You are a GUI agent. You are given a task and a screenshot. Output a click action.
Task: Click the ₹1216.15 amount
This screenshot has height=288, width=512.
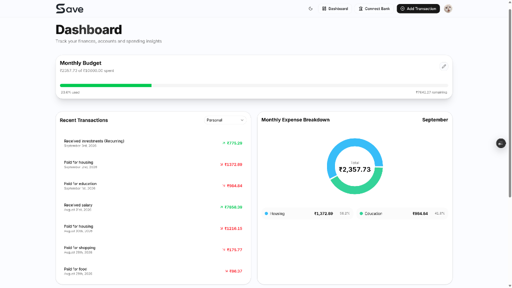(233, 228)
